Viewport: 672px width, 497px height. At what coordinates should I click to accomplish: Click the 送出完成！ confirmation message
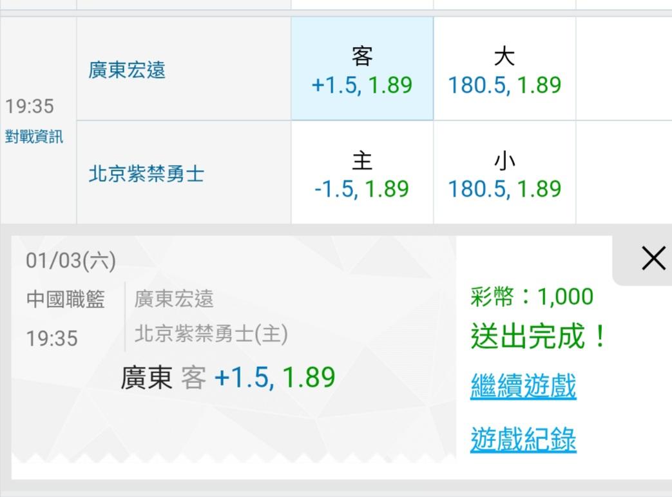539,336
